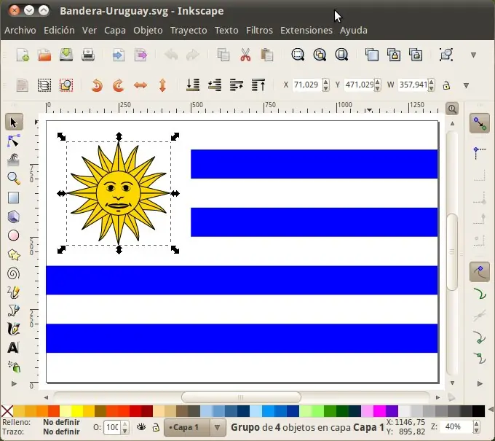Screen dimensions: 495x441
Task: Open the Filtros menu
Action: tap(259, 31)
